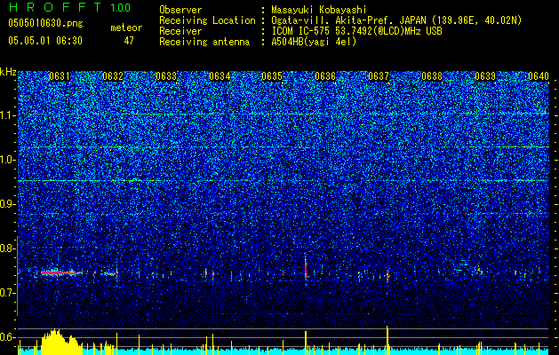Click the meteor count value 47

coord(129,41)
